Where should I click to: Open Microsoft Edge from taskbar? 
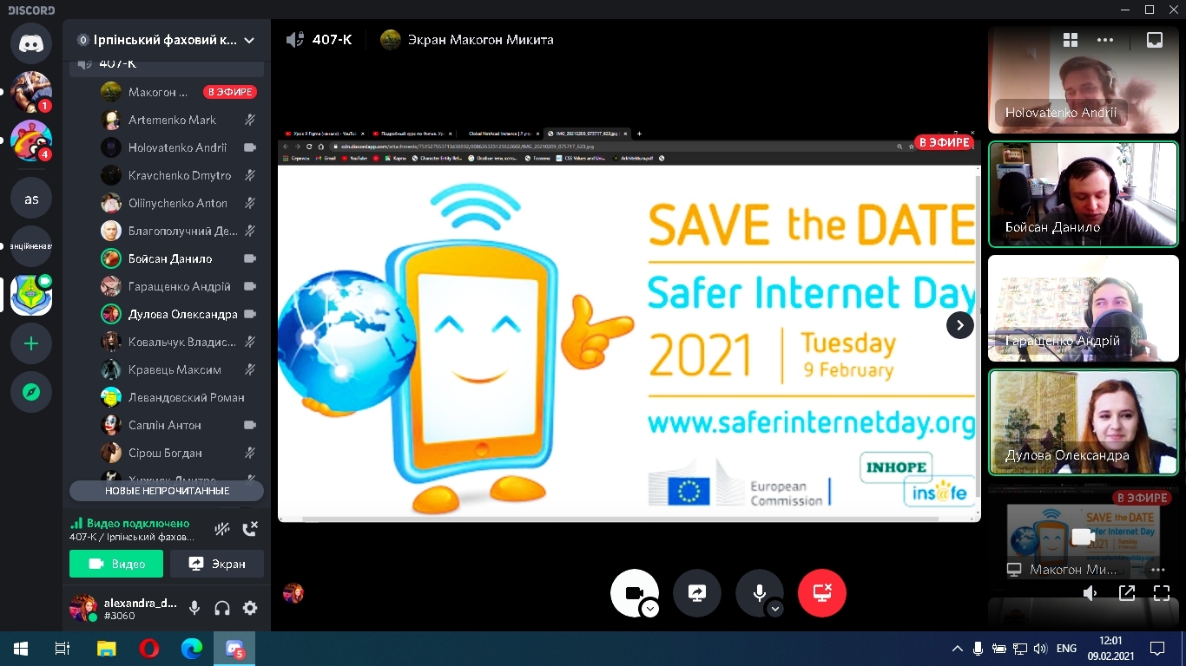coord(191,649)
